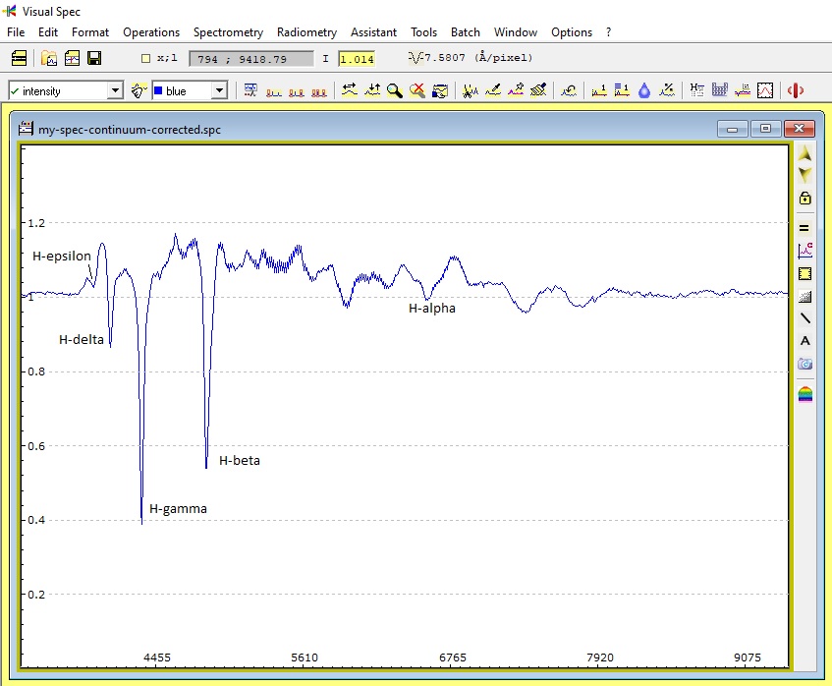Save the spectrum using the floppy disk icon
The image size is (832, 686).
94,58
